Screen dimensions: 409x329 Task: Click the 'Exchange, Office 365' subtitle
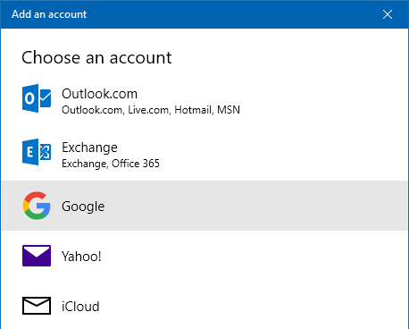[x=111, y=164]
